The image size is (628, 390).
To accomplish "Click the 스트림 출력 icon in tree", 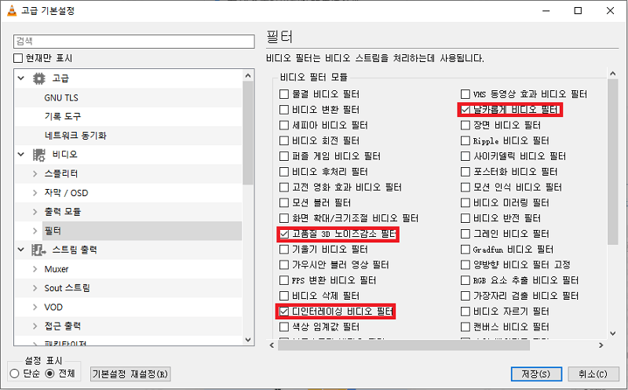I will point(38,250).
